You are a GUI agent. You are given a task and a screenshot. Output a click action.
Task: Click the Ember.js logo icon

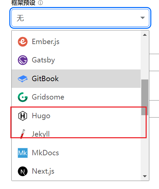tap(23, 42)
